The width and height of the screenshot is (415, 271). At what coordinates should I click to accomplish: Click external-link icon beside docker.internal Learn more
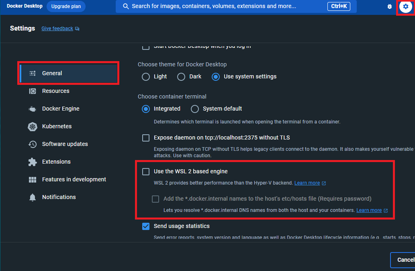tap(386, 211)
